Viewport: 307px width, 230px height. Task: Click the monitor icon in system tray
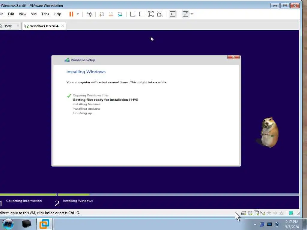coord(270,224)
